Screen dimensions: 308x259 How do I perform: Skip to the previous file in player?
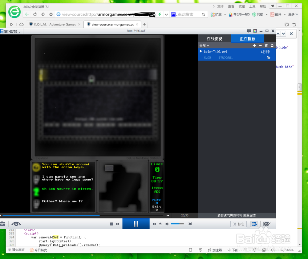tap(117, 224)
